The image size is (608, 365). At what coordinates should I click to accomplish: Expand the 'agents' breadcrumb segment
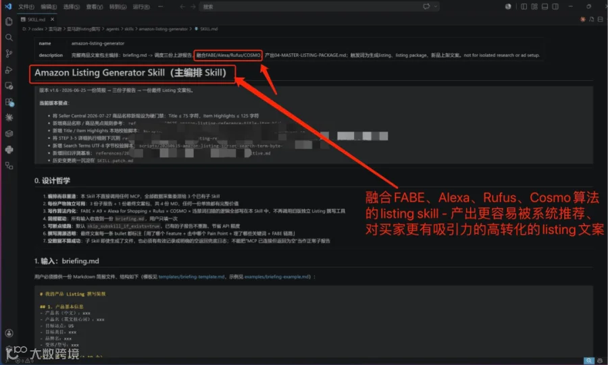pos(112,29)
